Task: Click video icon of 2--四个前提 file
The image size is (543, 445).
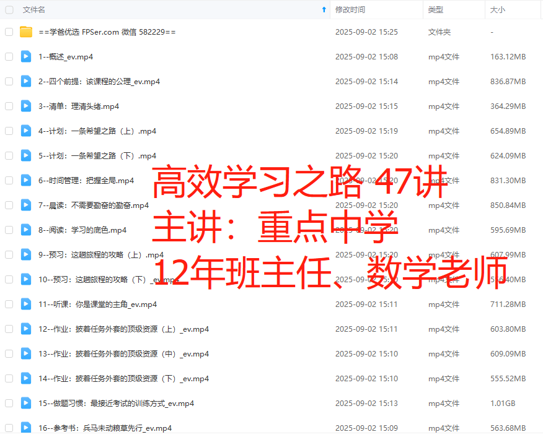Action: pos(26,81)
